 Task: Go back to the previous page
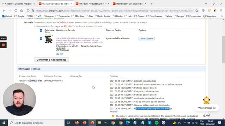pyautogui.click(x=4, y=10)
